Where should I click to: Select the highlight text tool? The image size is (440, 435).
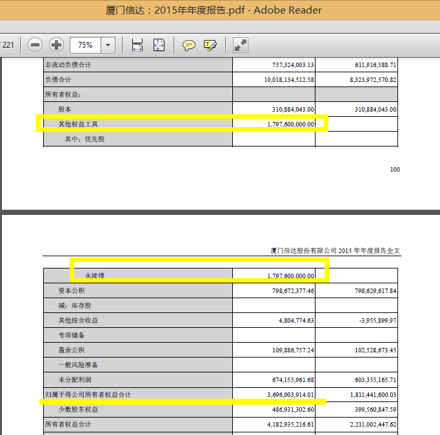tap(210, 45)
